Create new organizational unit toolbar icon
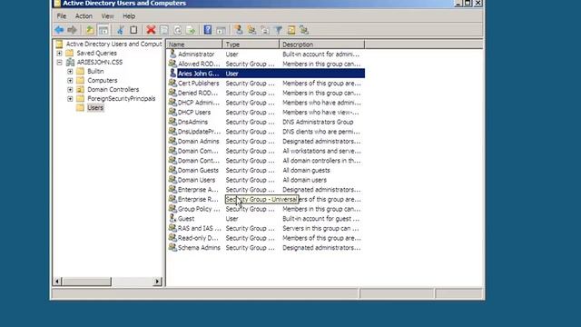The height and width of the screenshot is (327, 581). tap(265, 30)
